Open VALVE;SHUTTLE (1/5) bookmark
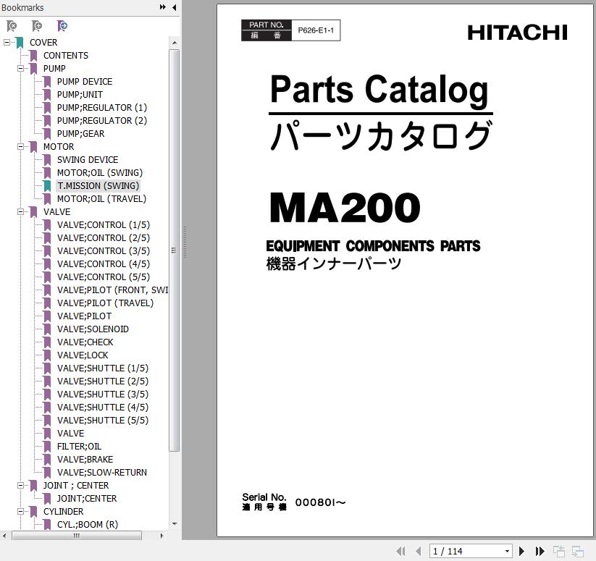This screenshot has height=561, width=596. tap(103, 368)
